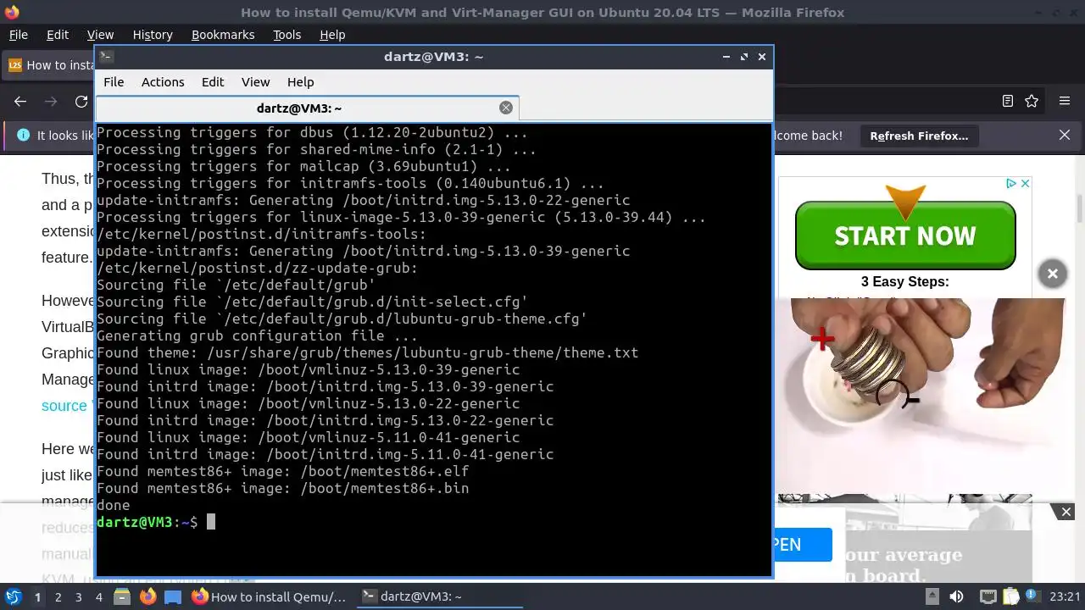Viewport: 1085px width, 610px height.
Task: Click the Firefox logo in title bar
Action: pos(11,12)
